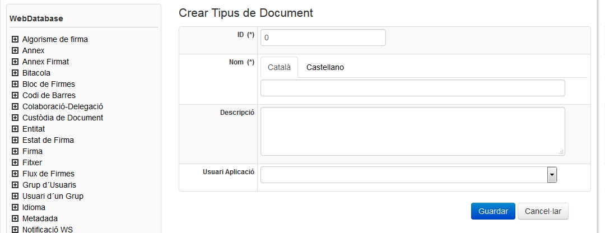Expand the Algorisme de firma tree node
This screenshot has height=233, width=605.
[15, 39]
